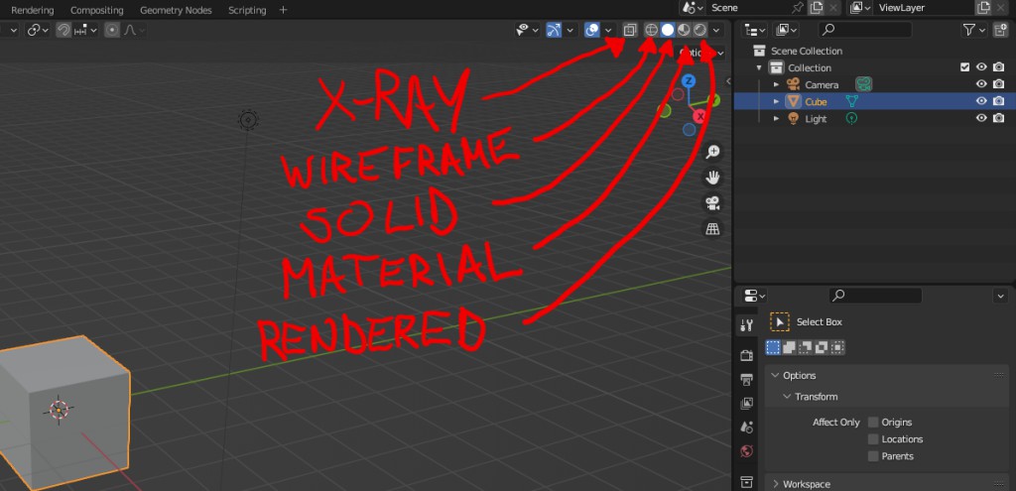Click the zoom magnifier viewport icon
1016x491 pixels.
712,152
